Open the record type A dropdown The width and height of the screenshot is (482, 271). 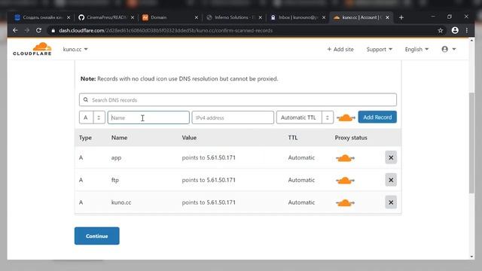point(92,117)
